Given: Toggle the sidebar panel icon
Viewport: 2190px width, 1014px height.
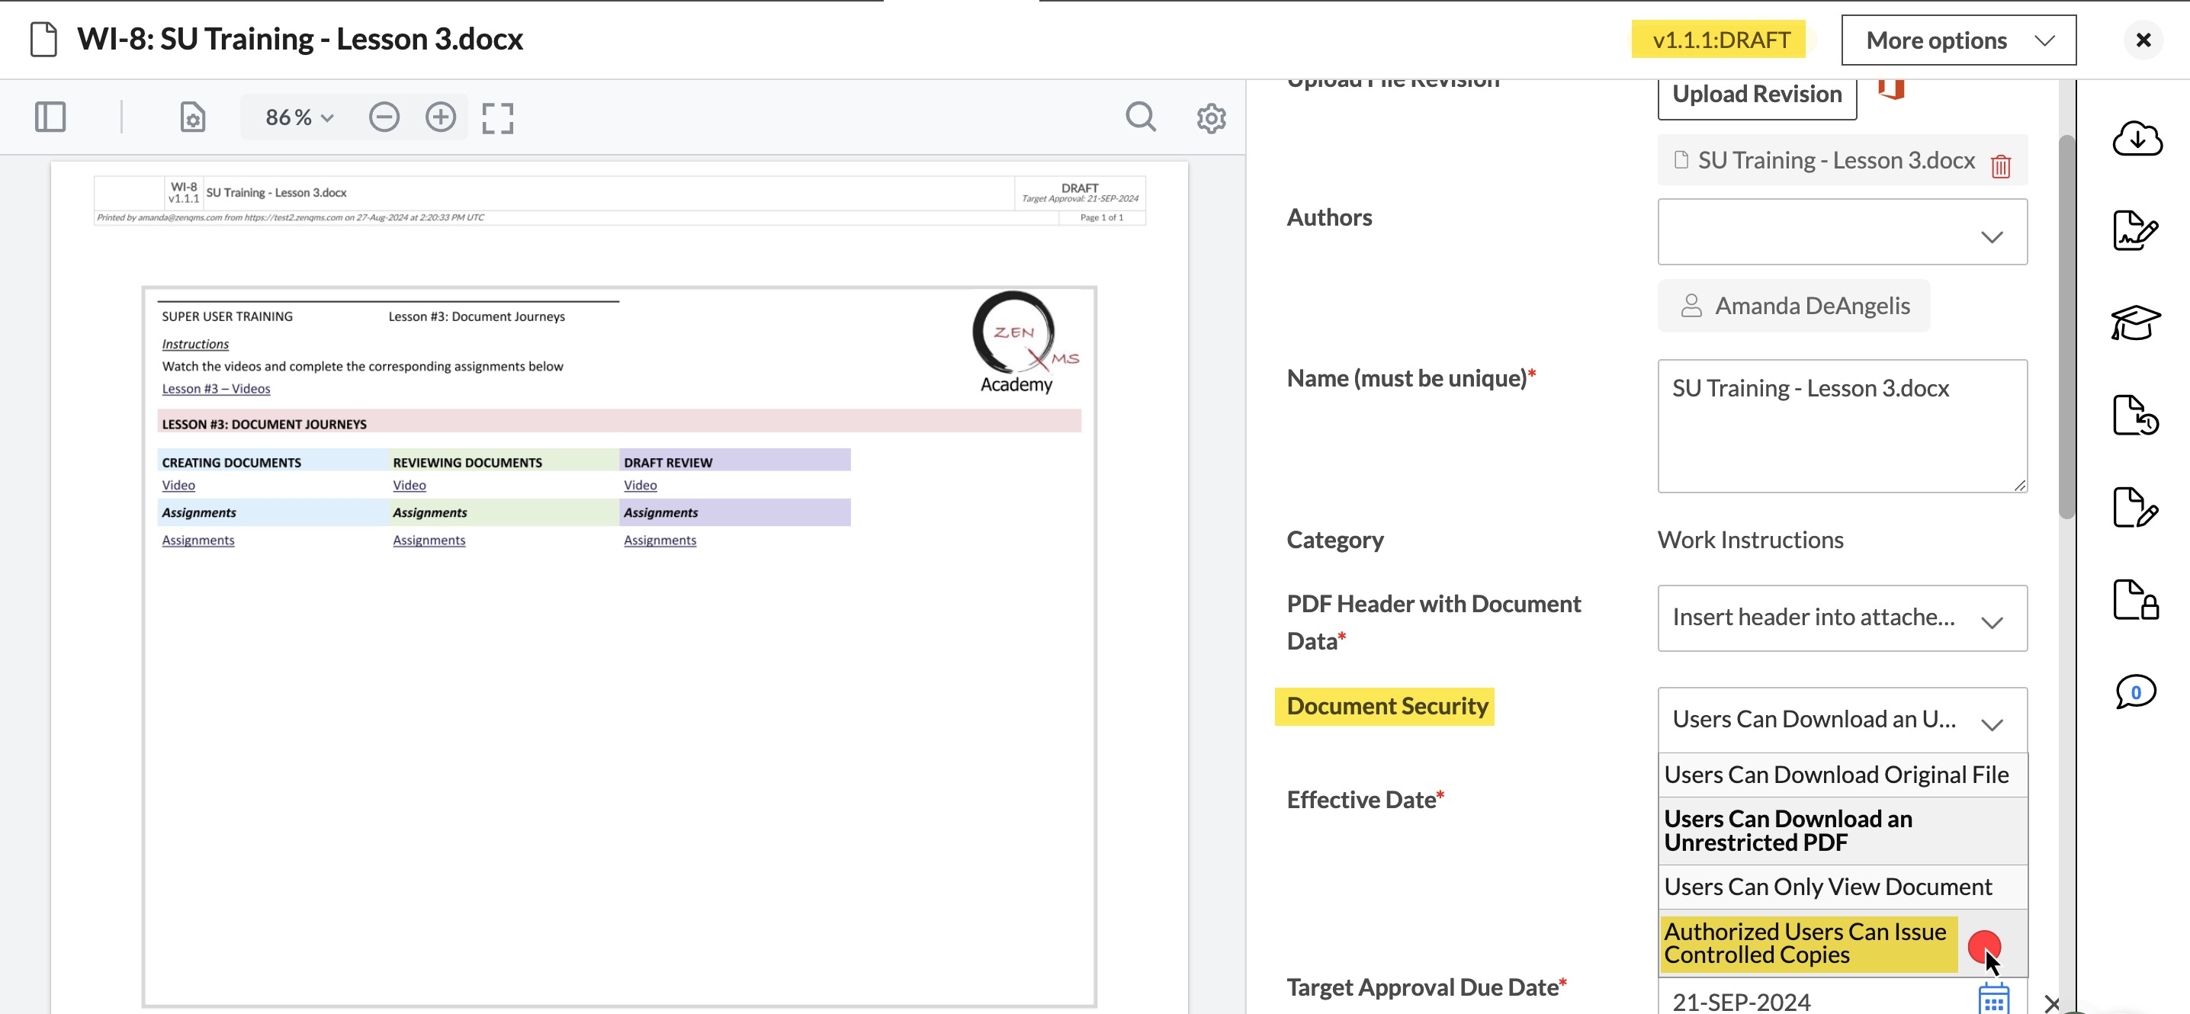Looking at the screenshot, I should coord(50,117).
